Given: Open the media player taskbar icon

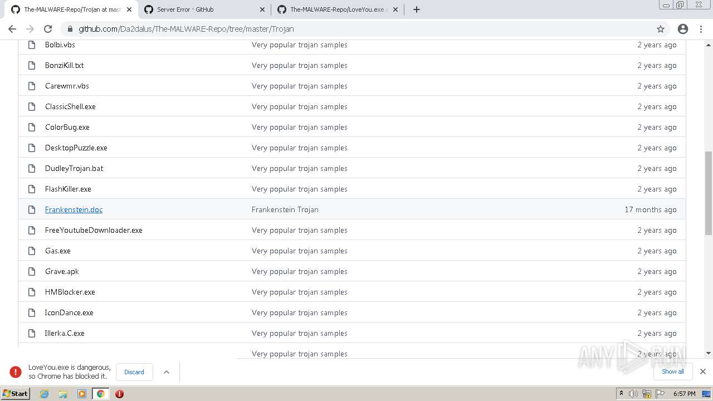Looking at the screenshot, I should click(82, 394).
